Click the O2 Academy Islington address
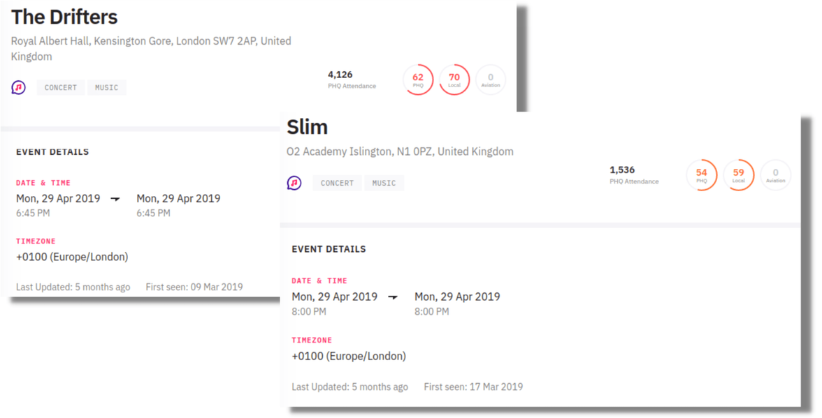This screenshot has height=418, width=822. 400,151
